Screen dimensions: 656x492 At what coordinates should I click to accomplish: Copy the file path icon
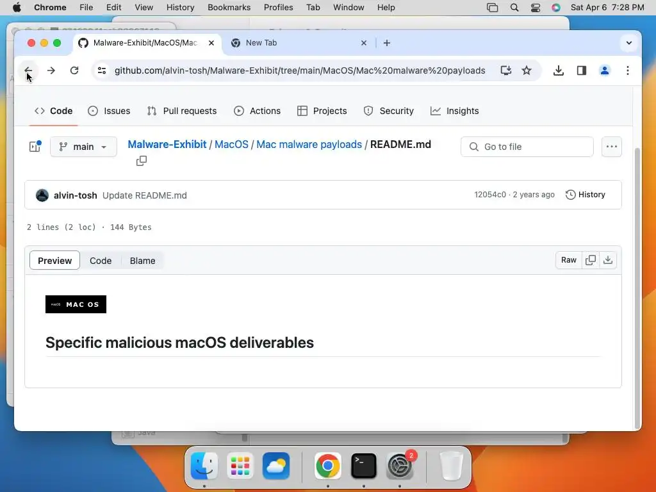pos(142,161)
